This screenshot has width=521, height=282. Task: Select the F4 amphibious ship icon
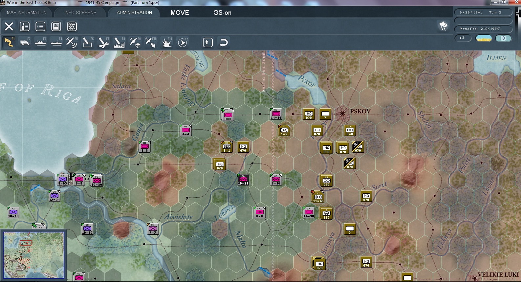[x=56, y=42]
